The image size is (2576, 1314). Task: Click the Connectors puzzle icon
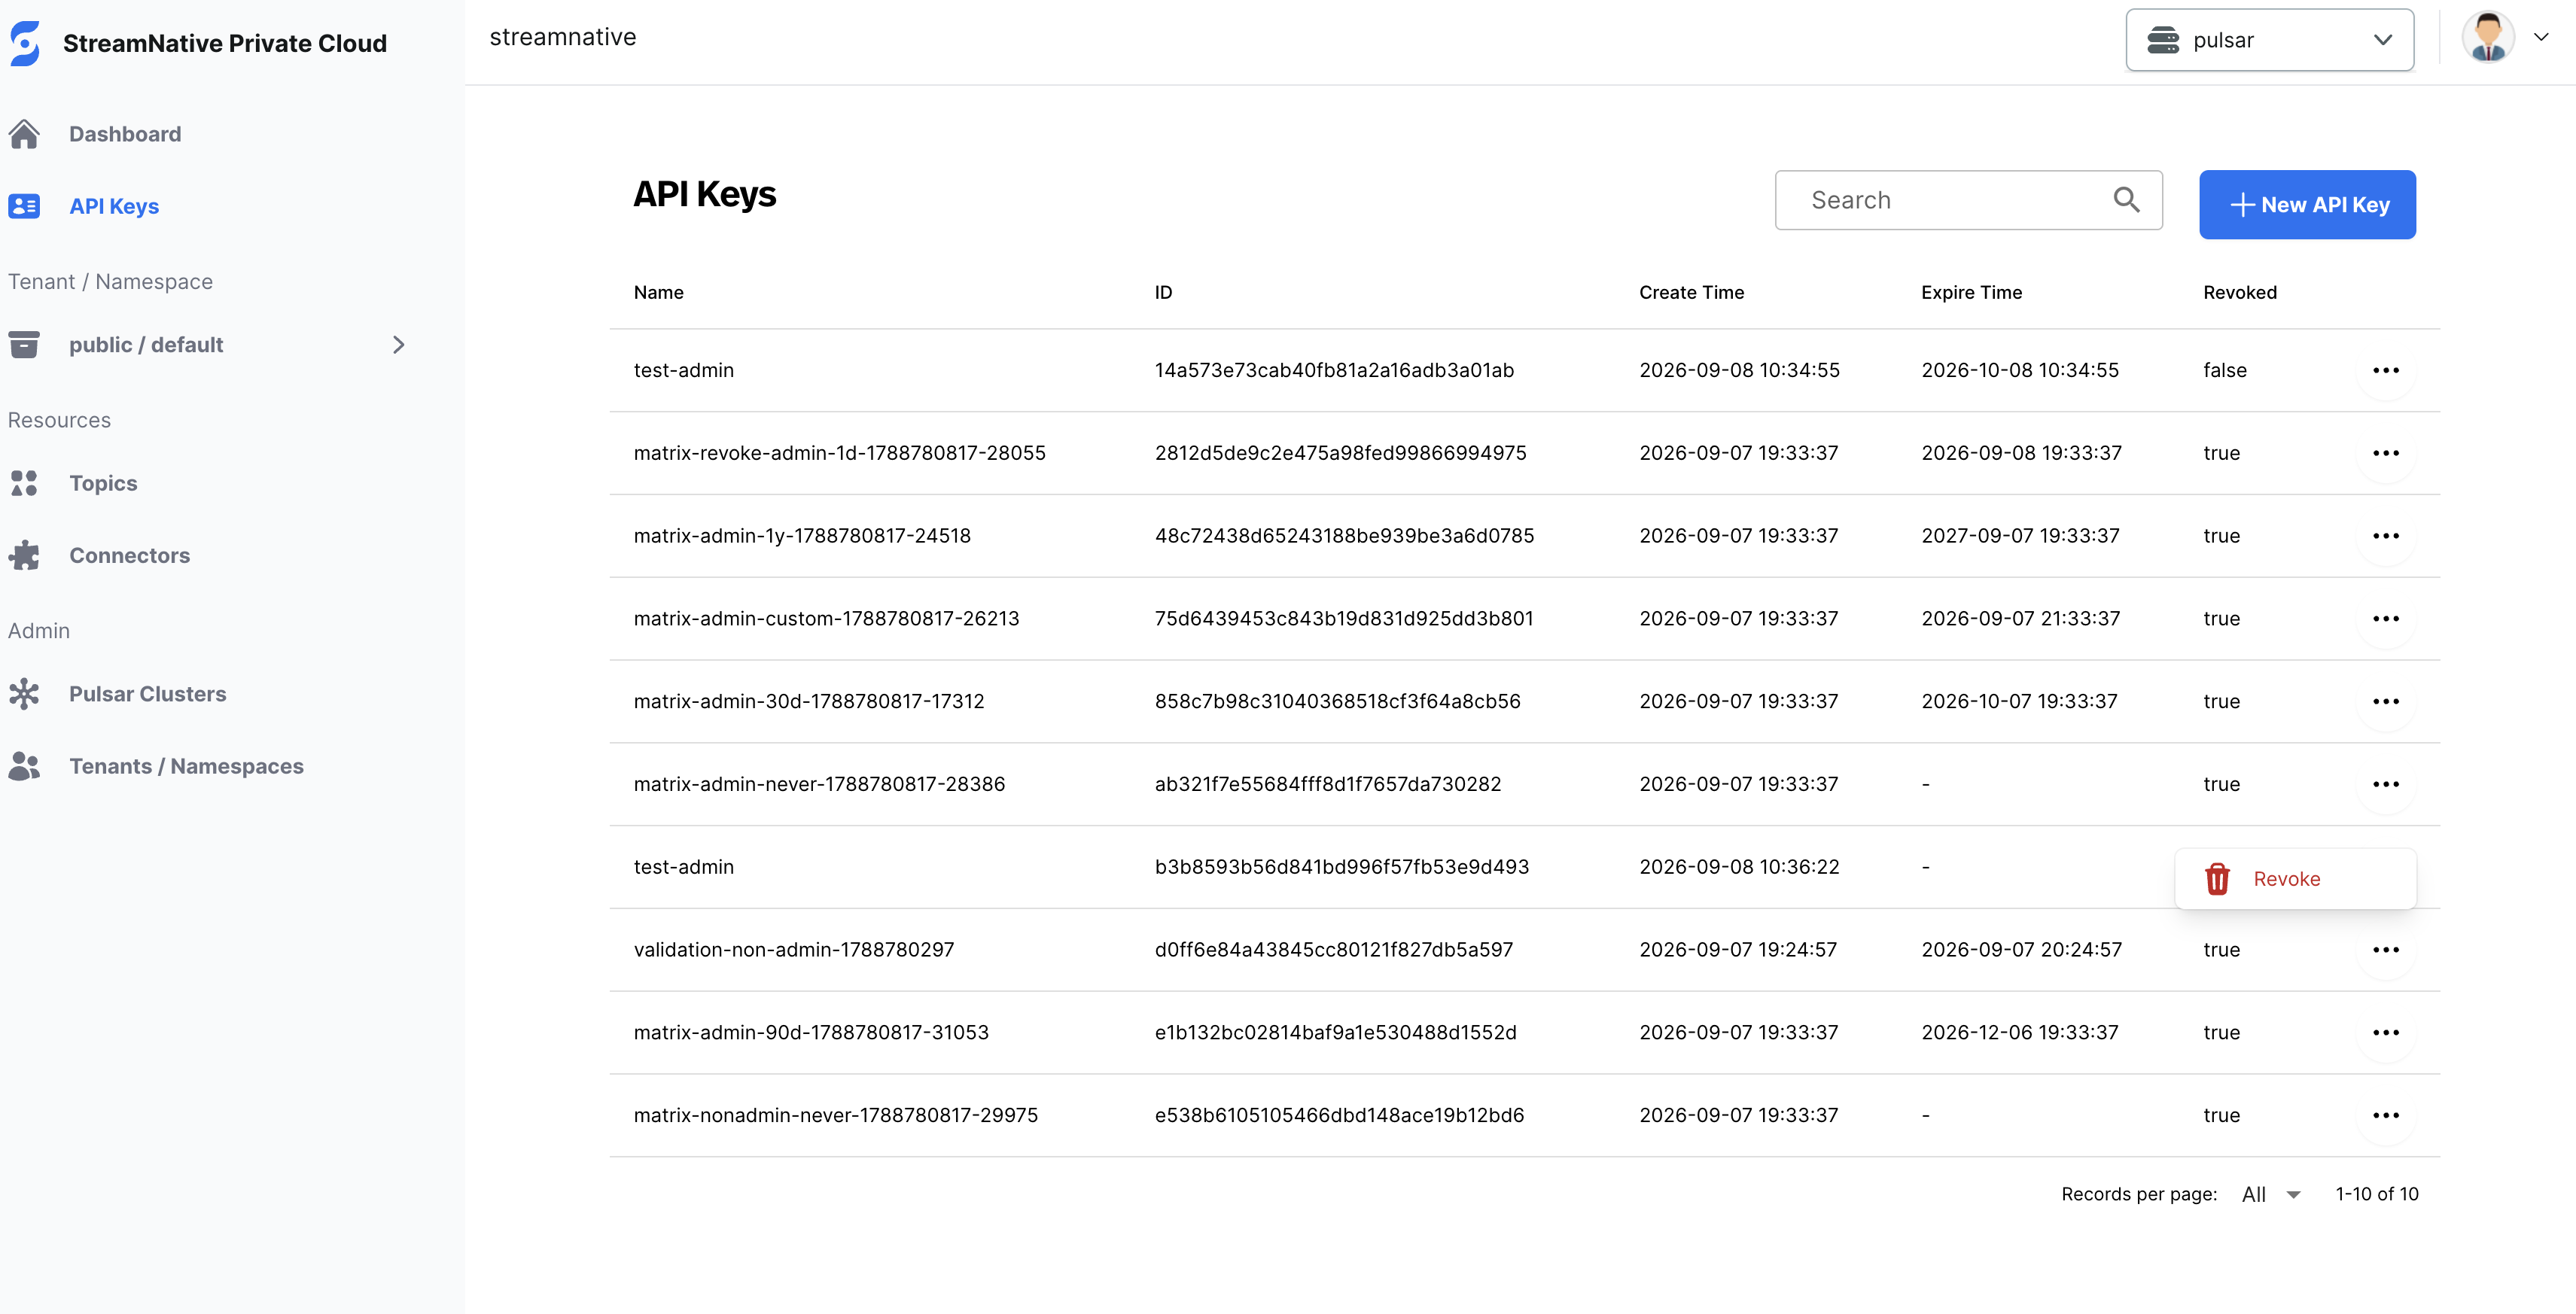(x=24, y=555)
